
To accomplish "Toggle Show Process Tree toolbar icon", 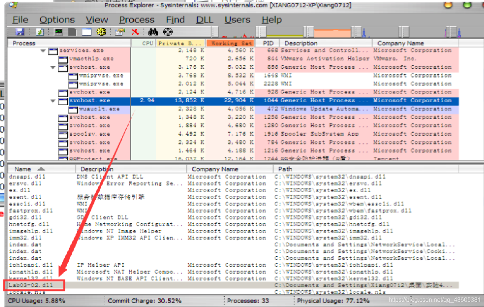I will click(72, 32).
